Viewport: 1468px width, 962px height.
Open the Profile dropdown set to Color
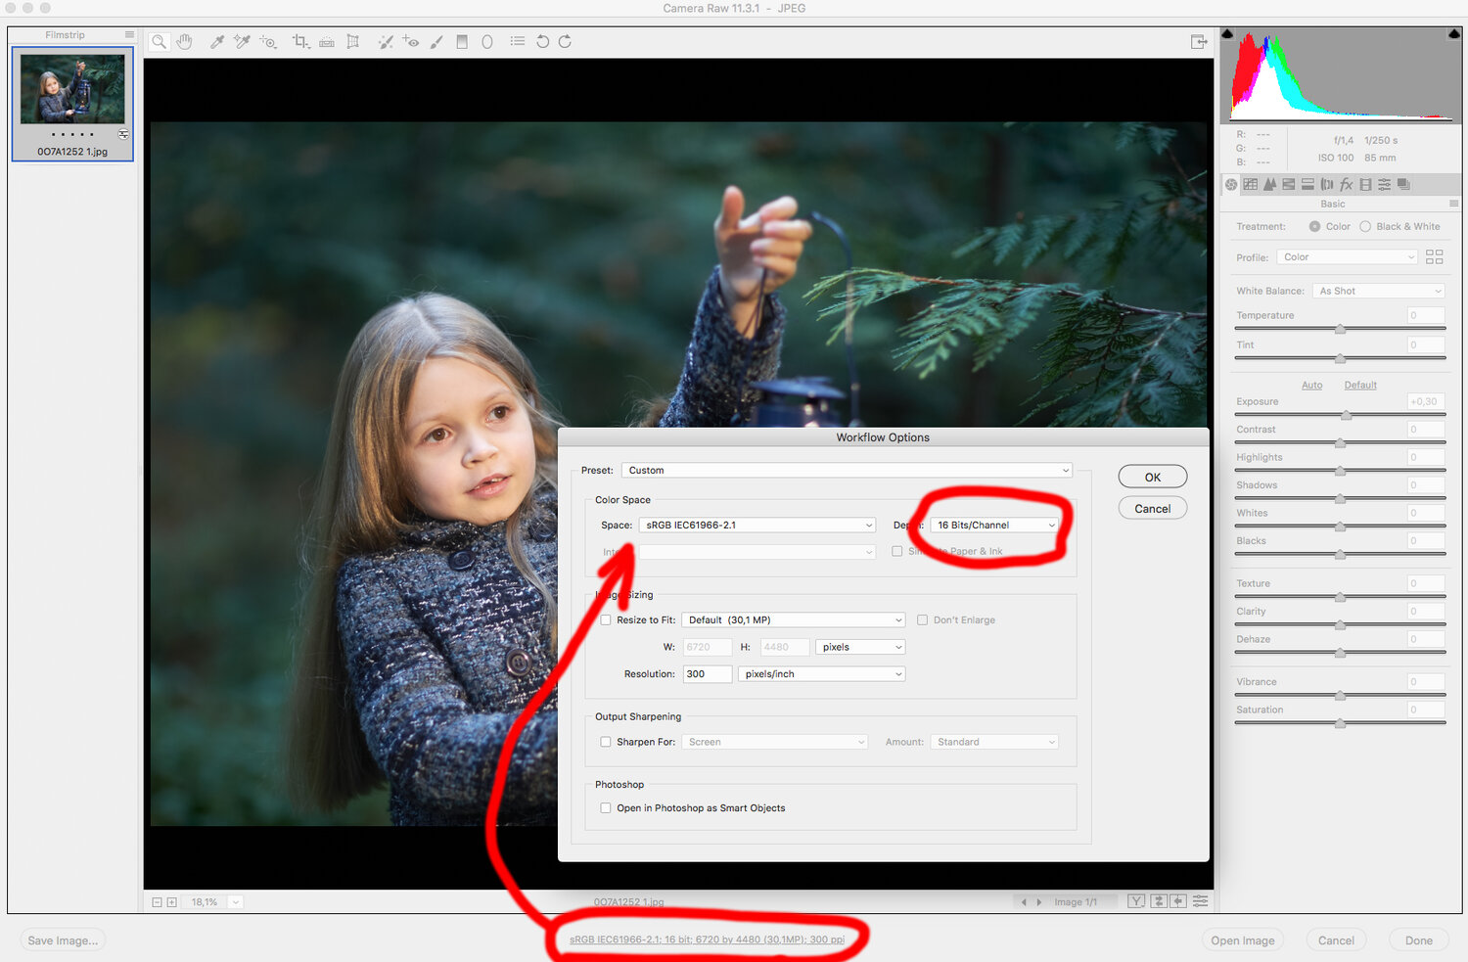pos(1347,257)
